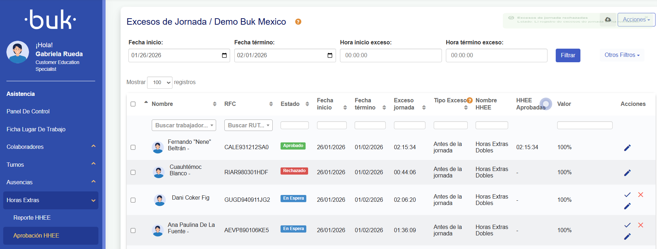657x249 pixels.
Task: Tick the select-all checkbox in table header
Action: [133, 104]
